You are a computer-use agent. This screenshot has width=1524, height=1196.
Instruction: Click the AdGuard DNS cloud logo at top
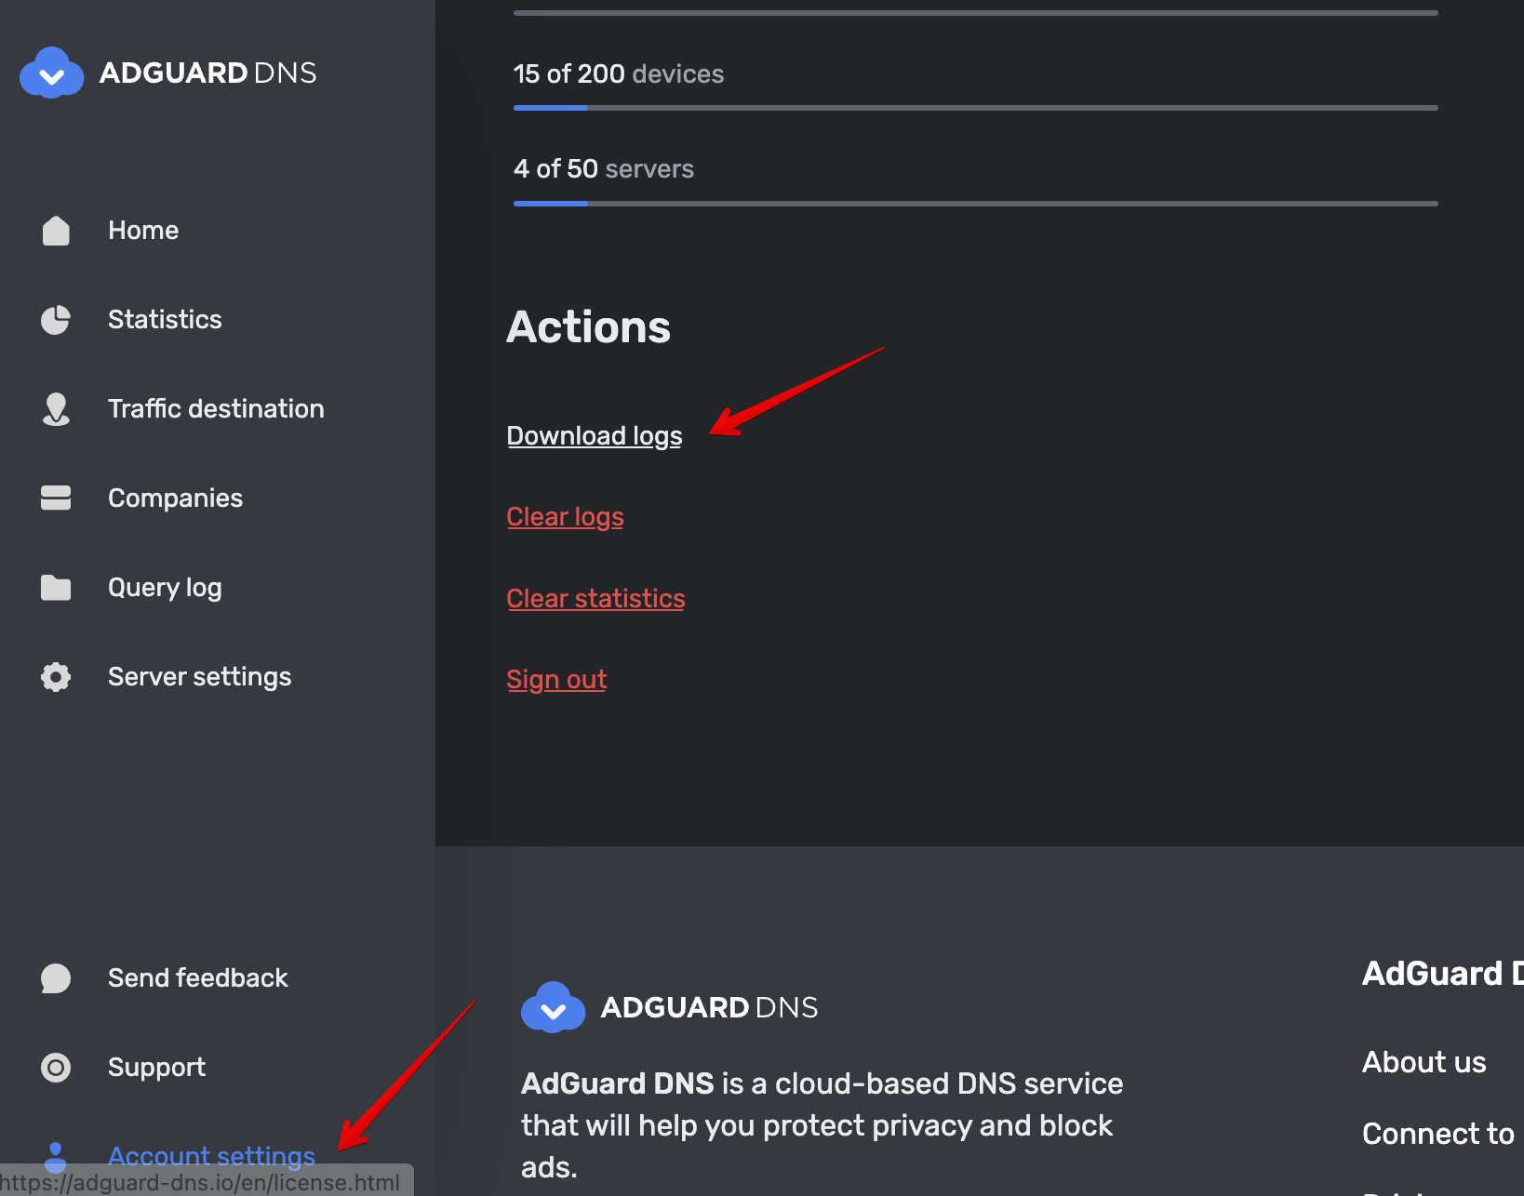pyautogui.click(x=51, y=72)
